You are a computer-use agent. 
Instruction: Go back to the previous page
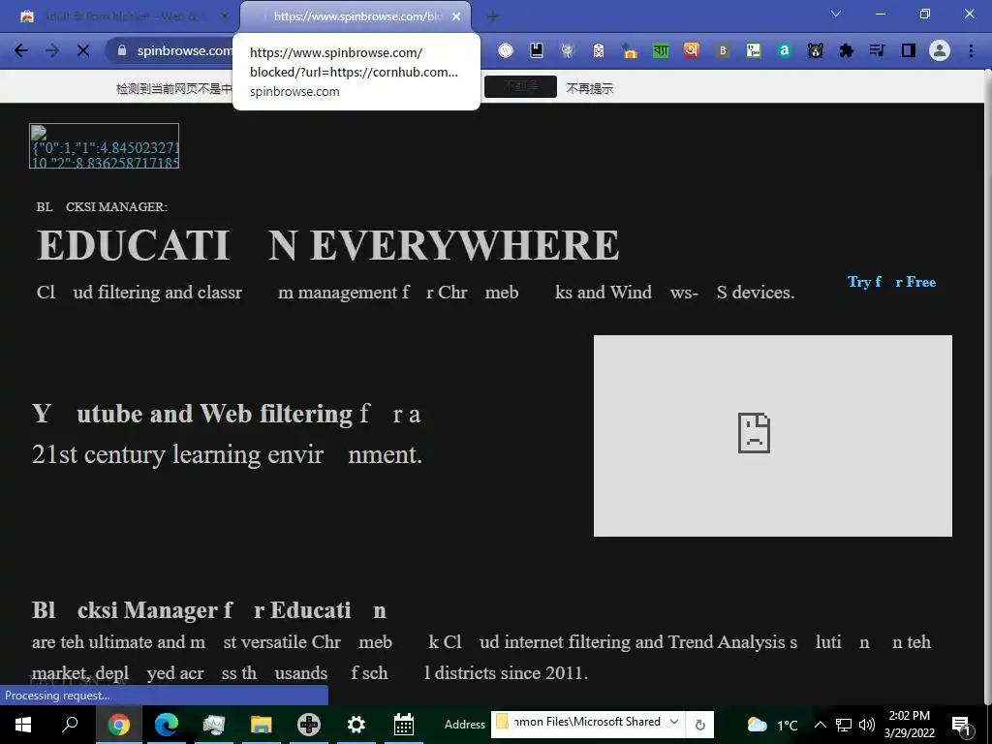(x=21, y=50)
